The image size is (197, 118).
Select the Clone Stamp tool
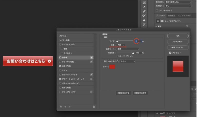point(144,20)
